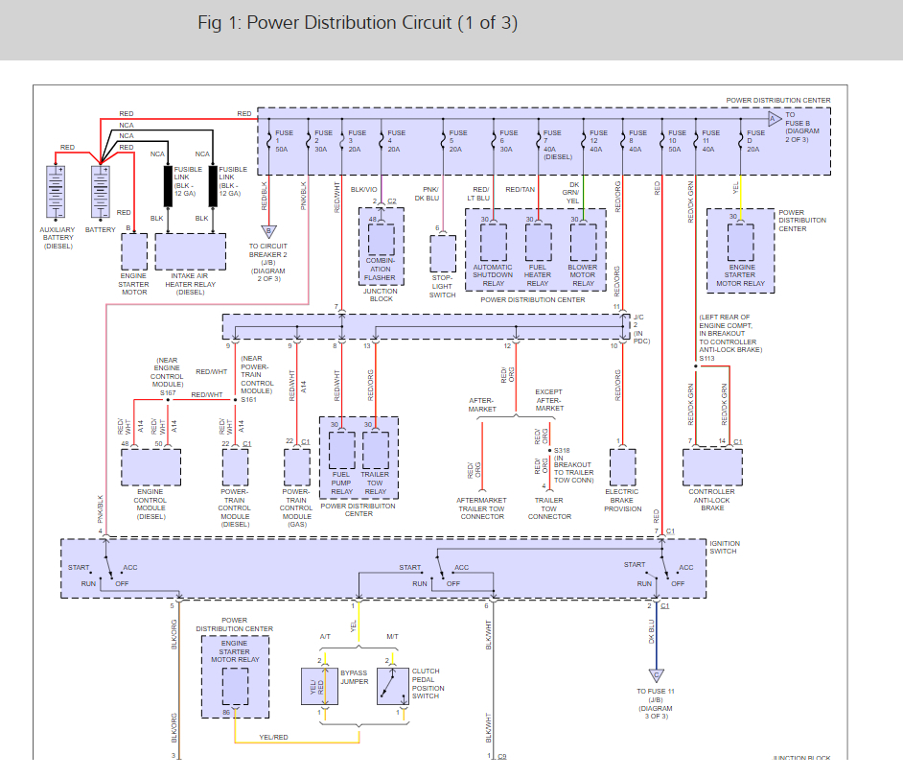The height and width of the screenshot is (778, 903).
Task: Click the Controller Anti-Lock Brake box
Action: pyautogui.click(x=712, y=467)
